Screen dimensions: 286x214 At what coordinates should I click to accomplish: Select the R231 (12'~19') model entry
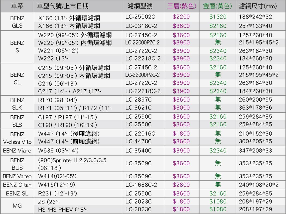click(x=57, y=193)
